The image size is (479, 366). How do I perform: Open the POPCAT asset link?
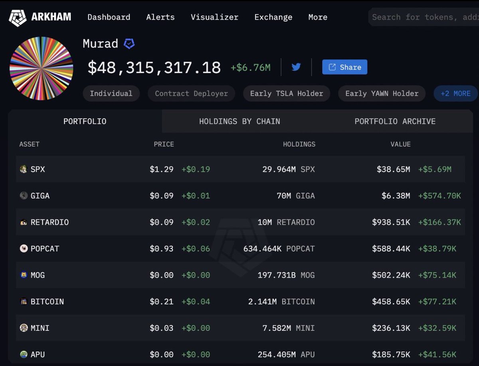click(x=45, y=248)
